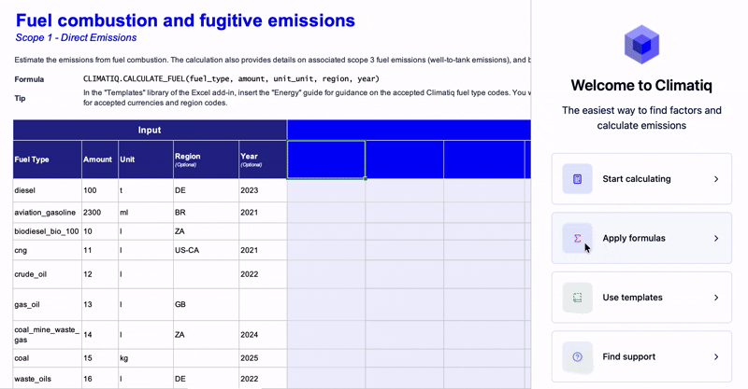Viewport: 748px width, 389px height.
Task: Select the unit kg cell for coal
Action: (x=146, y=358)
